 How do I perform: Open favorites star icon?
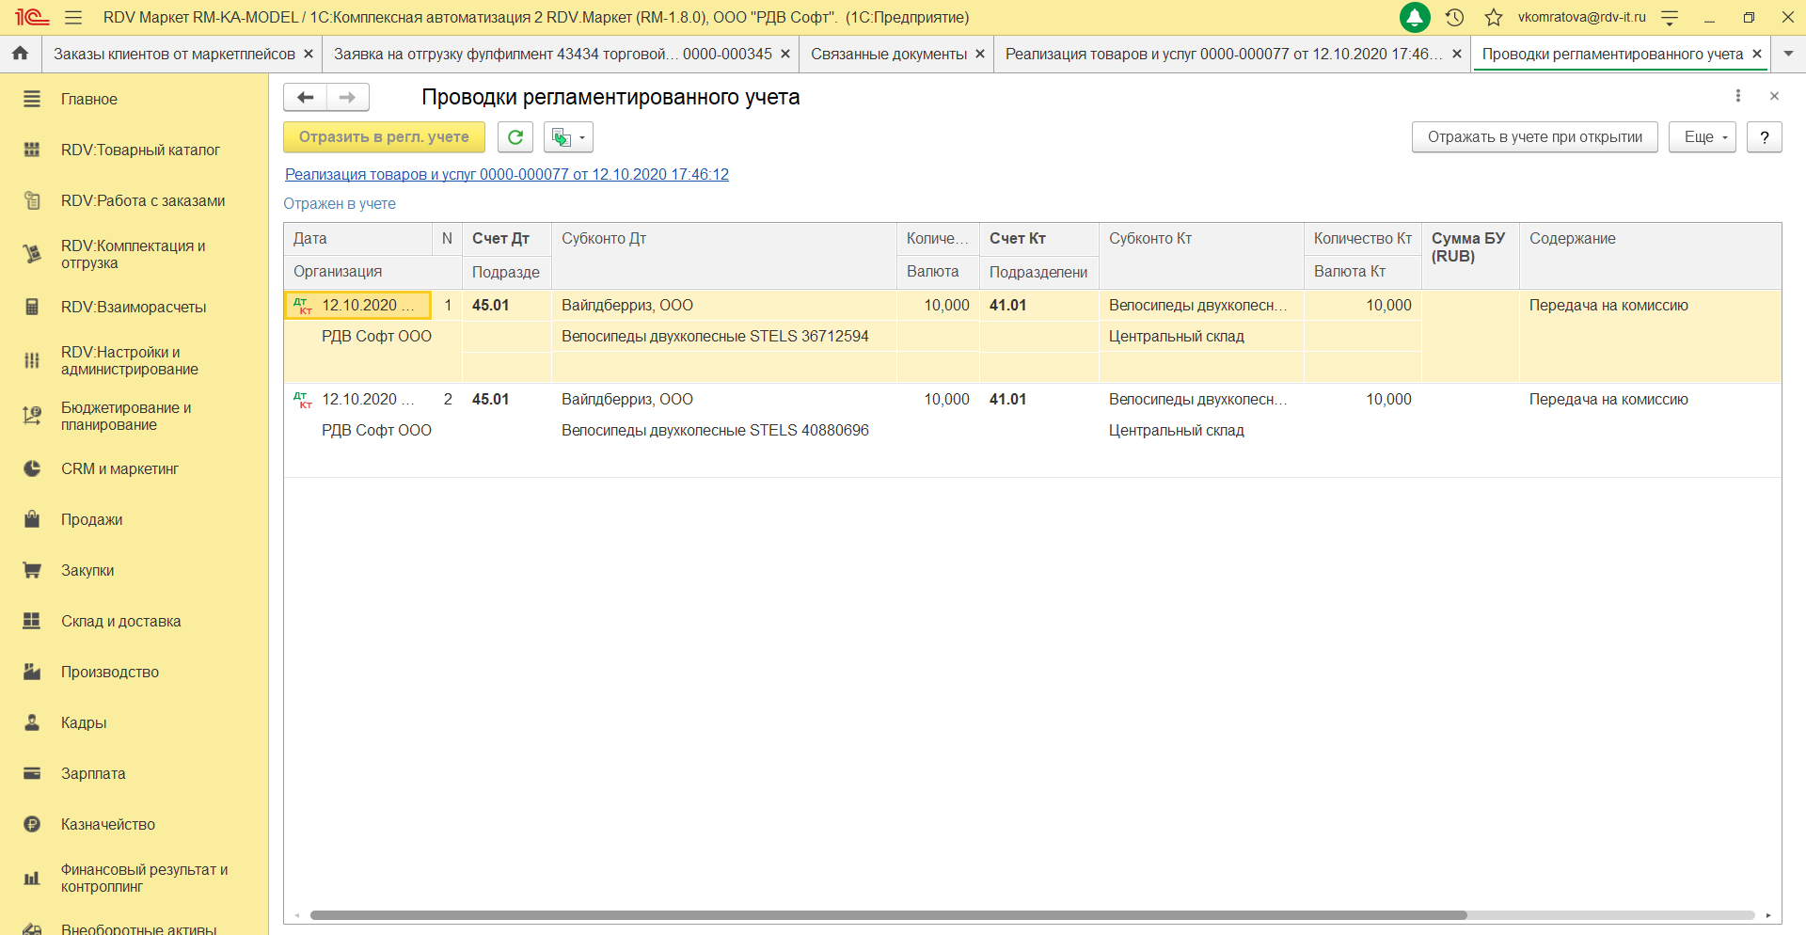[x=1494, y=17]
